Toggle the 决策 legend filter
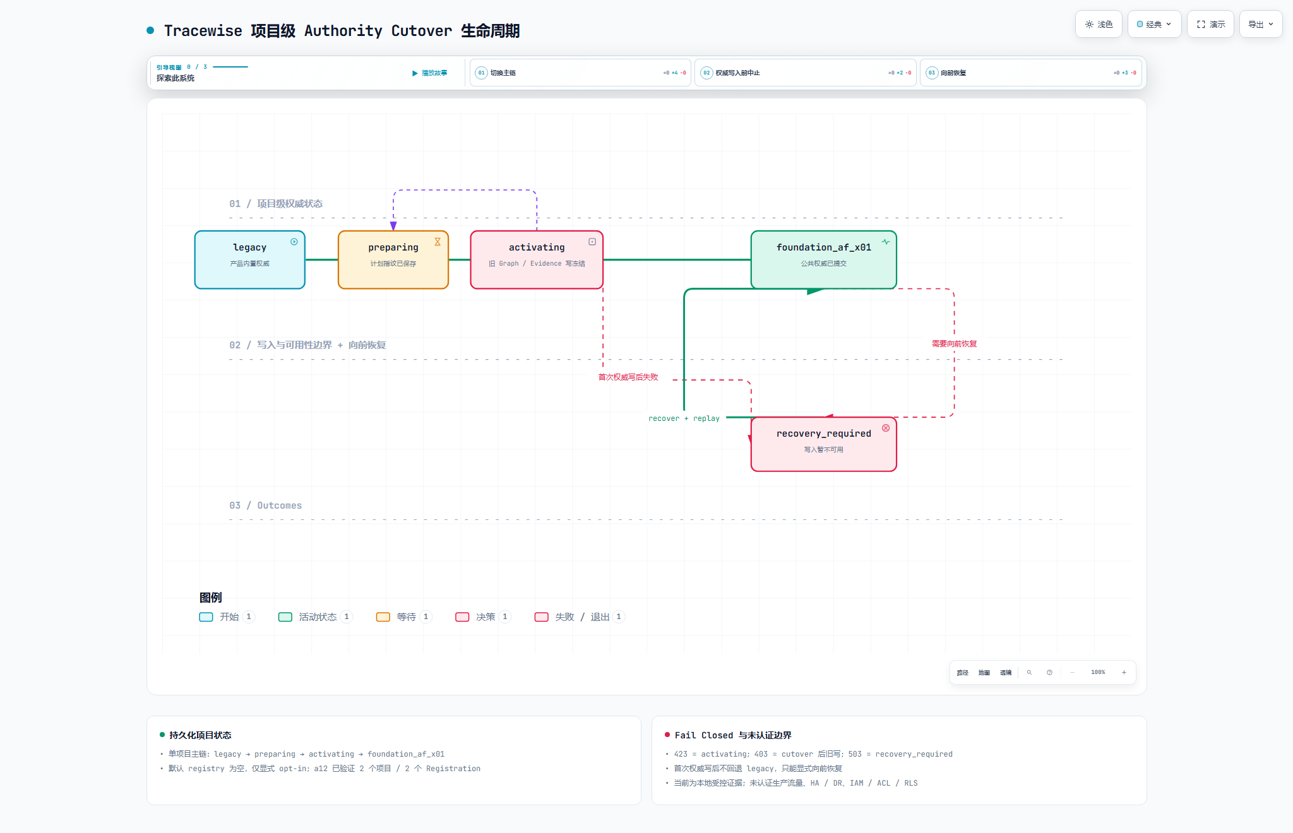This screenshot has height=833, width=1293. pos(484,617)
